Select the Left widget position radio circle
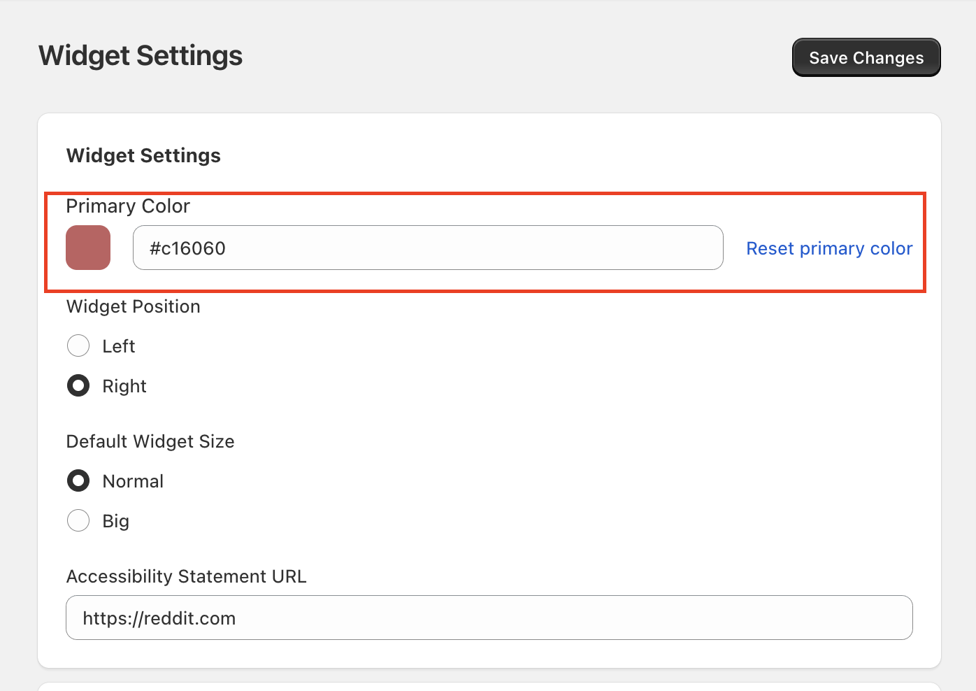This screenshot has width=976, height=691. click(x=78, y=345)
